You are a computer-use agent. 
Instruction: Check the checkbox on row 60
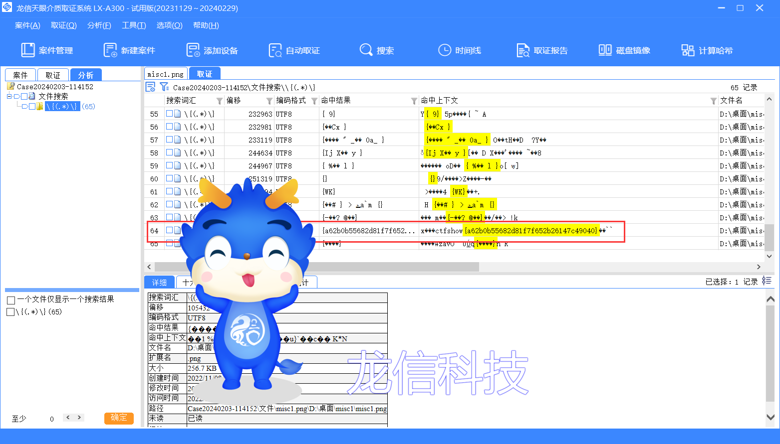(x=170, y=178)
